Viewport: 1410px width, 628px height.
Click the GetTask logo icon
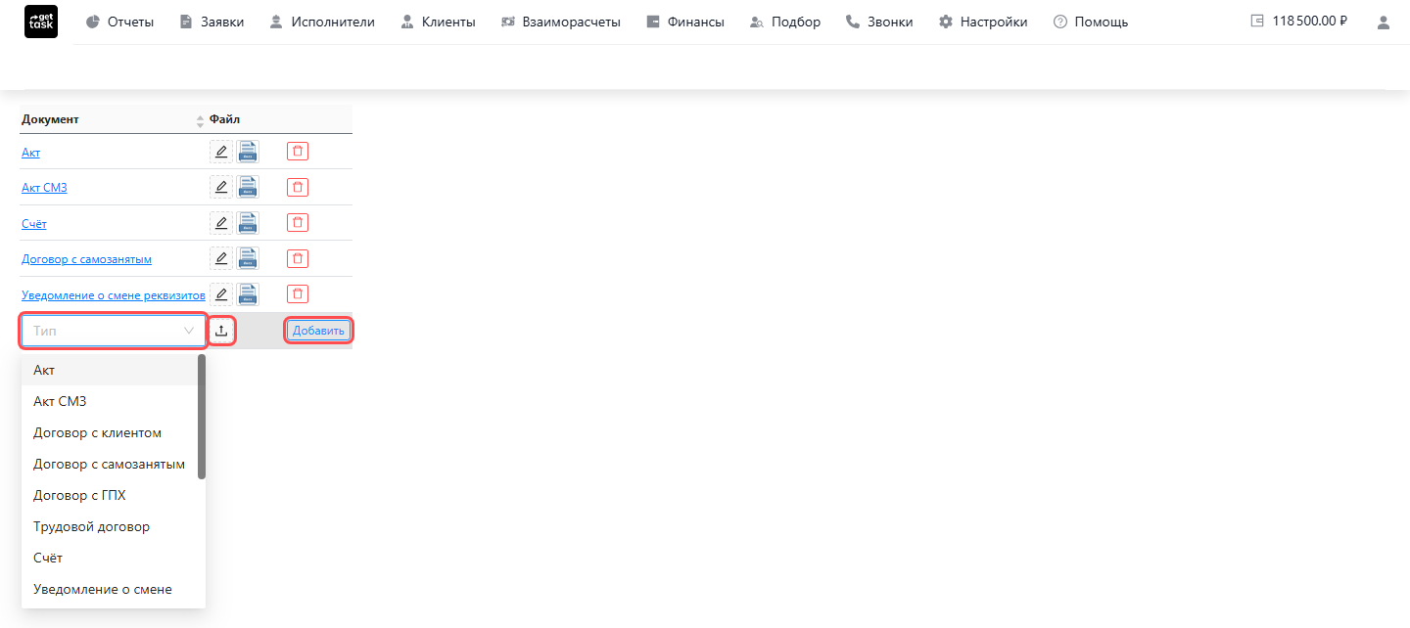tap(41, 22)
